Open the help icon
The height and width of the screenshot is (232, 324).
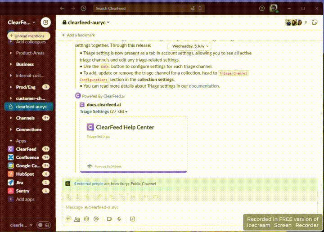click(x=262, y=8)
